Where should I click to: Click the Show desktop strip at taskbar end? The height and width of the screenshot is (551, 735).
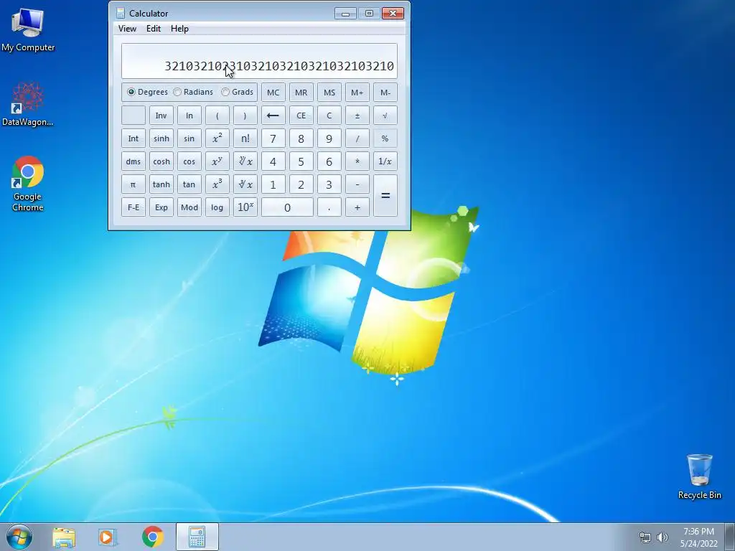[730, 537]
